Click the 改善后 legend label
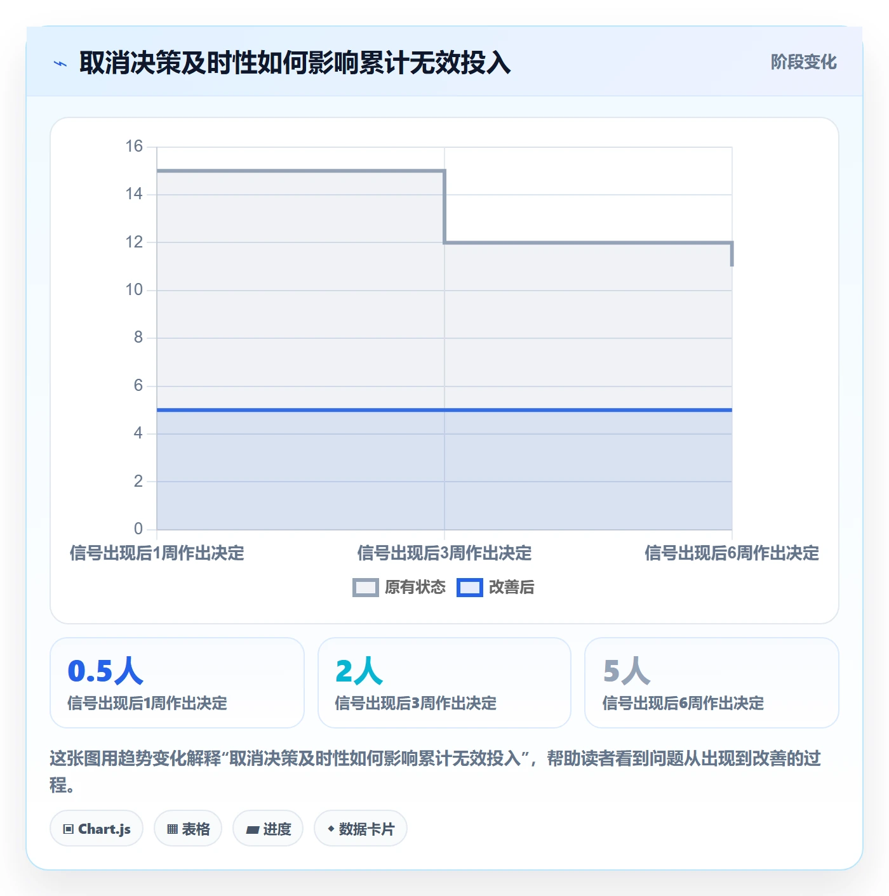 (511, 588)
